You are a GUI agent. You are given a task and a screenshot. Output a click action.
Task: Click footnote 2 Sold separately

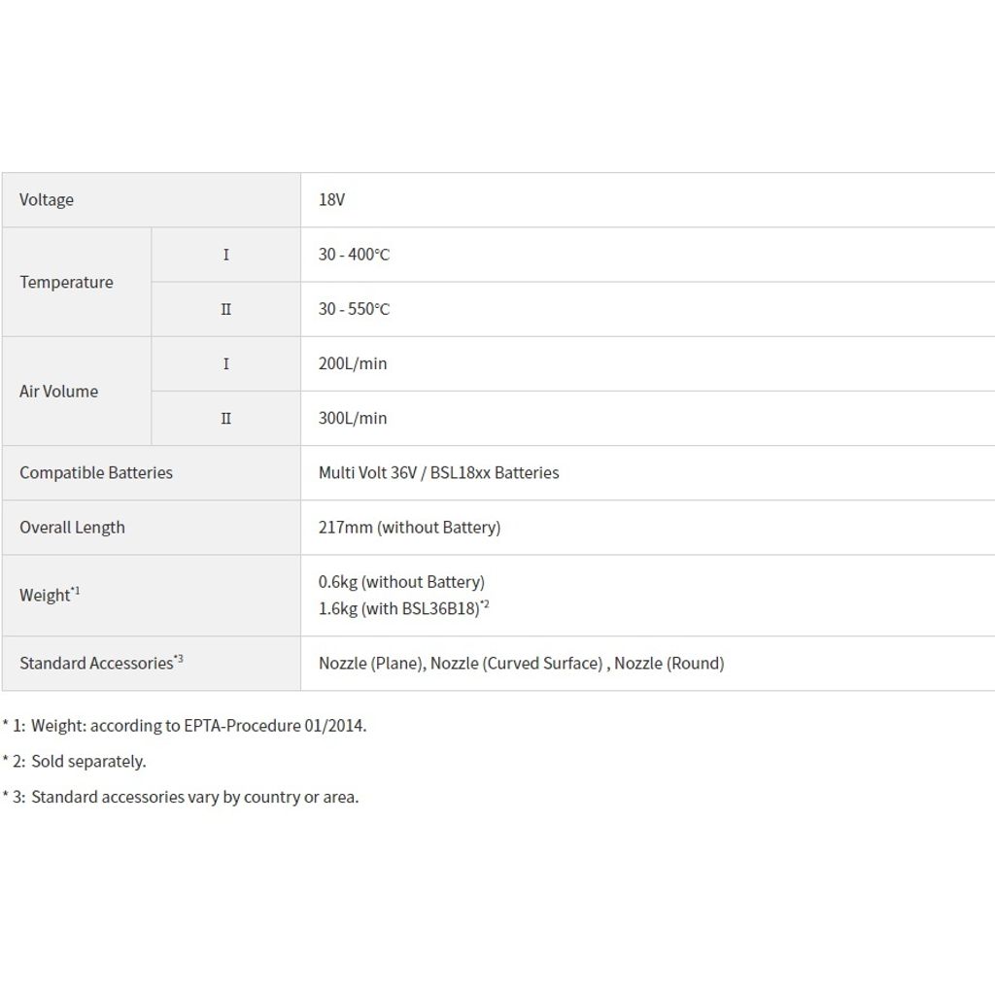coord(74,761)
